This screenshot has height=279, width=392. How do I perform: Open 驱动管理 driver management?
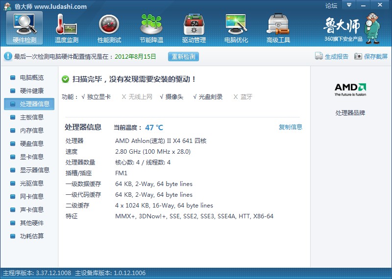click(x=194, y=28)
